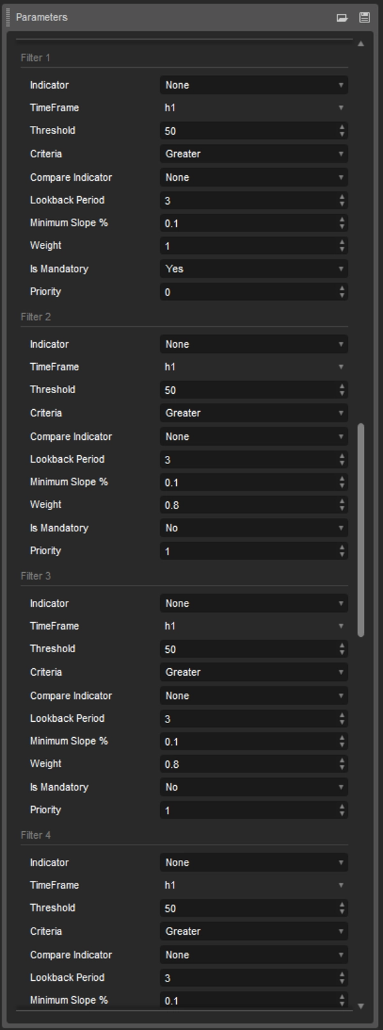Viewport: 383px width, 1030px height.
Task: Open the Filter 4 Criteria dropdown
Action: point(253,931)
